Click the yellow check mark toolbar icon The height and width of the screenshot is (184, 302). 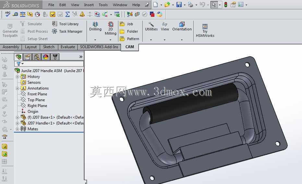click(53, 14)
